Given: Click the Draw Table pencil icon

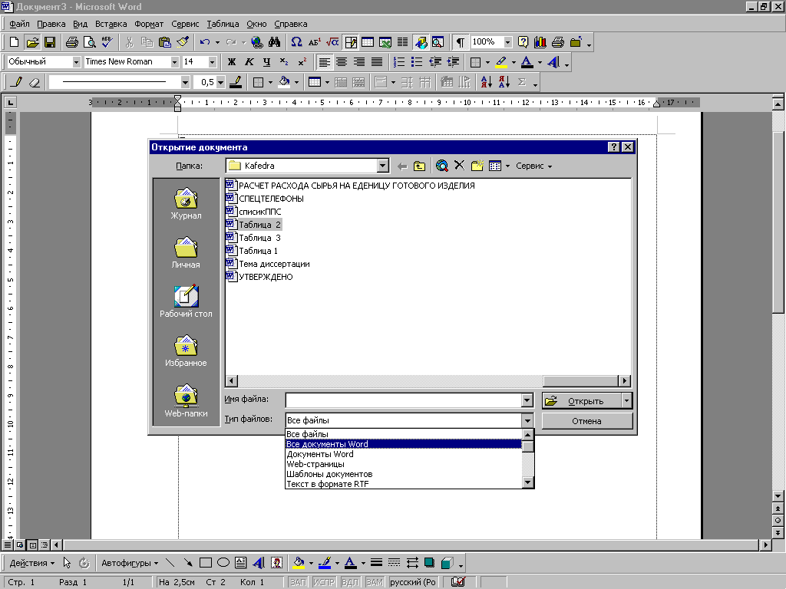Looking at the screenshot, I should (17, 82).
